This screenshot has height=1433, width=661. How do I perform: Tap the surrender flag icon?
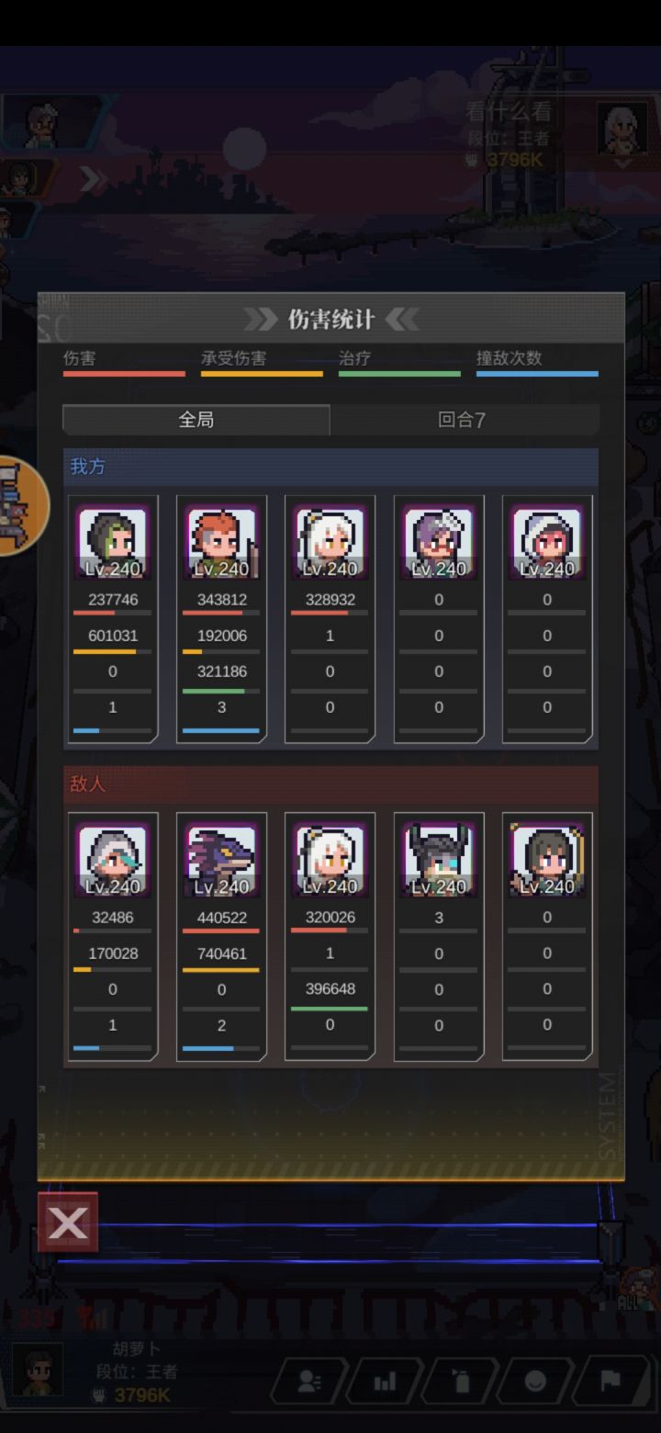[x=611, y=1382]
